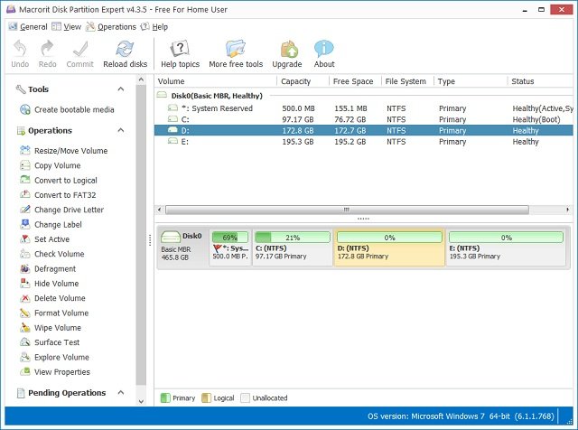This screenshot has height=430, width=578.
Task: Click the Healthy(Boot) status cell
Action: [x=536, y=119]
